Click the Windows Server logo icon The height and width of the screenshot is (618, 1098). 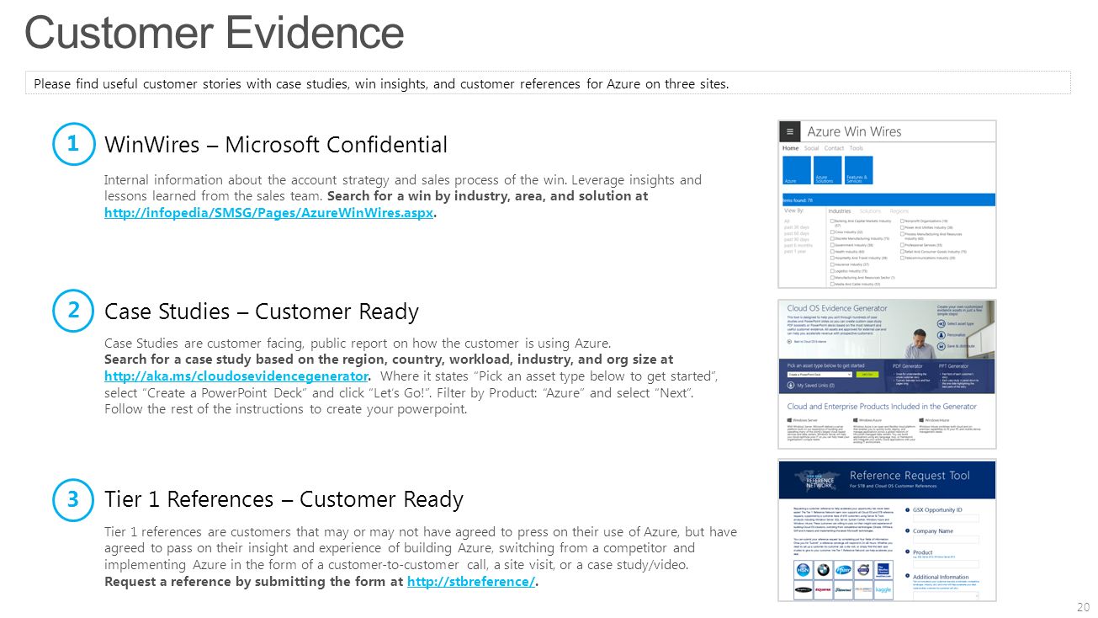point(789,420)
